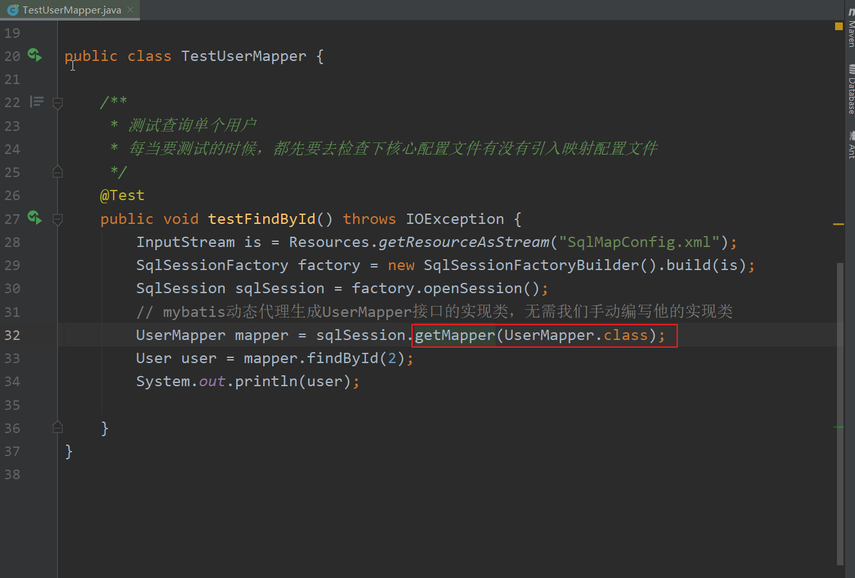The height and width of the screenshot is (578, 855).
Task: Click InputStream type on line 28
Action: (x=186, y=242)
